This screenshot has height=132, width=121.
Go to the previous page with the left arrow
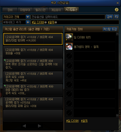pyautogui.click(x=24, y=126)
